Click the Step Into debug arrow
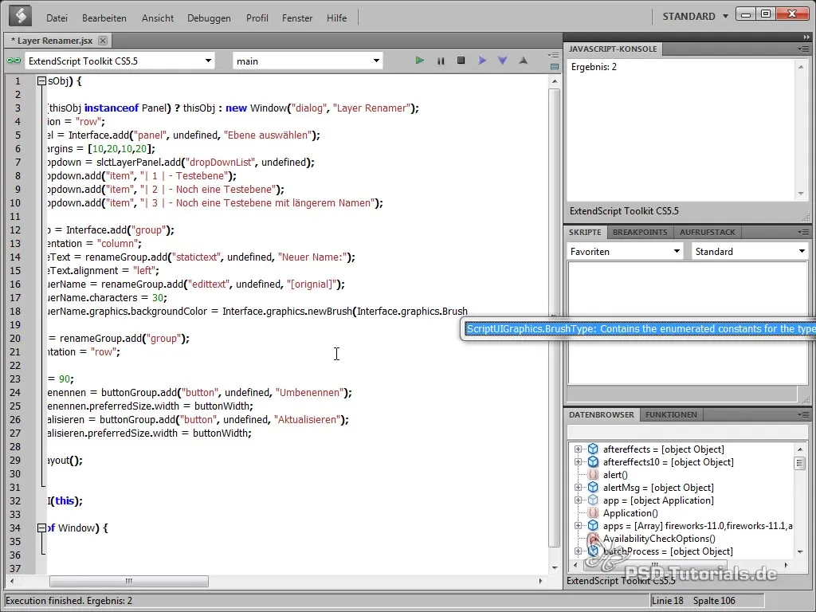Image resolution: width=816 pixels, height=612 pixels. point(503,61)
